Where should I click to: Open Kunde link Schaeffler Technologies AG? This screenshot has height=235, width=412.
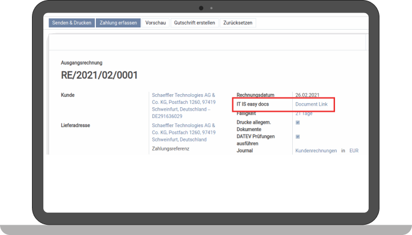[x=184, y=106]
